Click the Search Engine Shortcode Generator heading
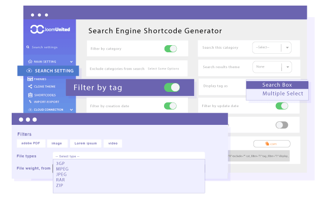This screenshot has width=320, height=201. point(155,31)
